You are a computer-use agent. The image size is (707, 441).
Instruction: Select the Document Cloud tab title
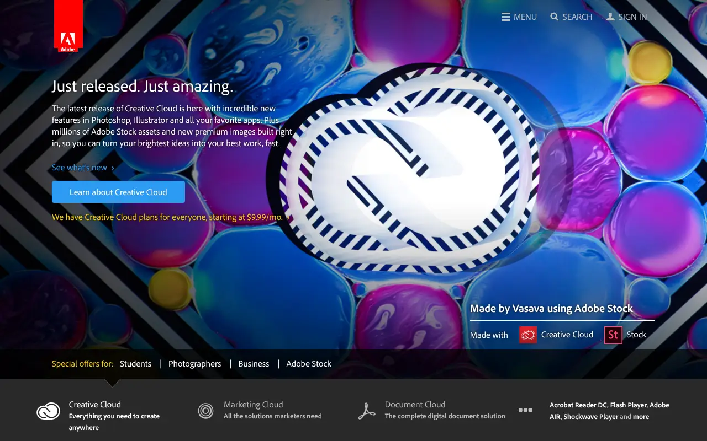click(415, 405)
